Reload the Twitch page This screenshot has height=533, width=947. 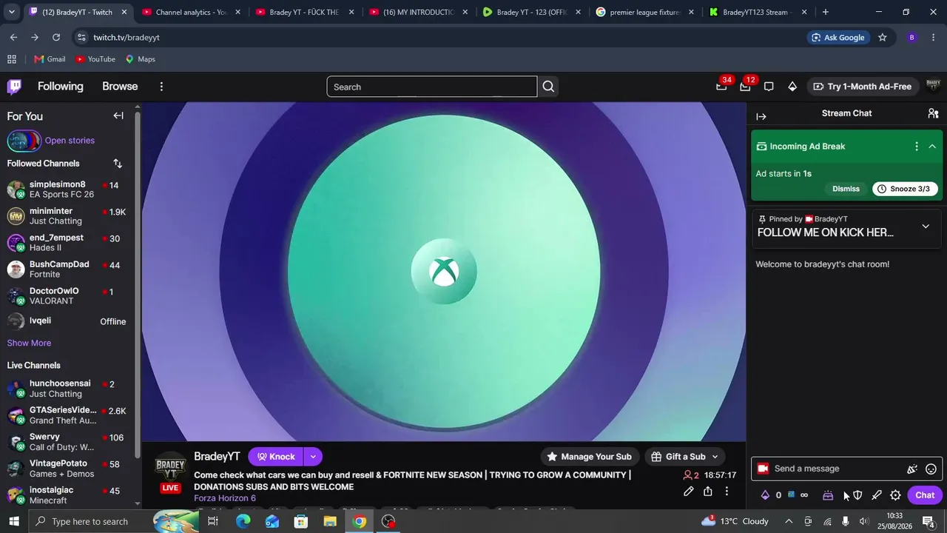tap(56, 38)
